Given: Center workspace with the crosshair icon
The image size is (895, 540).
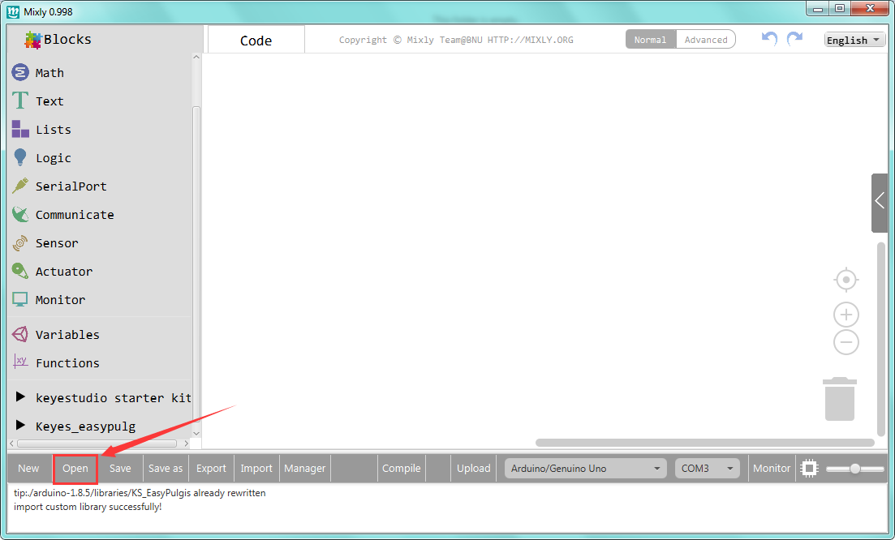Looking at the screenshot, I should click(846, 280).
